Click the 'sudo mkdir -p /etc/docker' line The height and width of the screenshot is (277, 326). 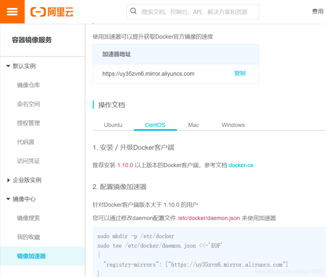click(135, 236)
